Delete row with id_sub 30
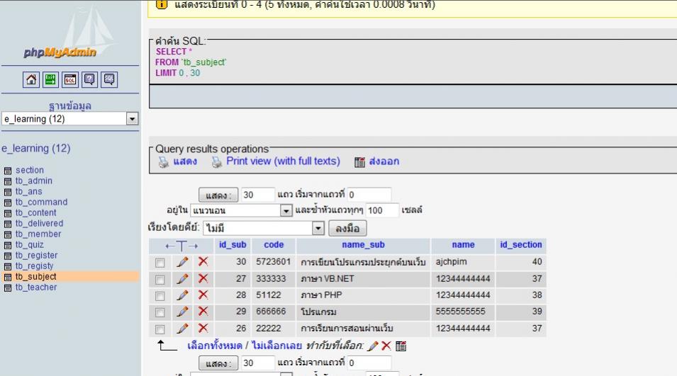677x376 pixels. coord(203,261)
